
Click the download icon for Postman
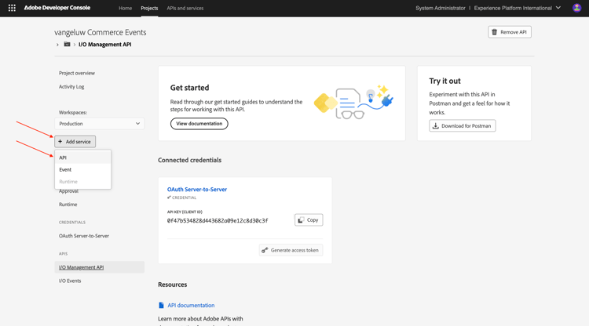pos(435,126)
